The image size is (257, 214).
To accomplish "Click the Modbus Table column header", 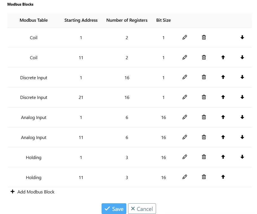I will [34, 20].
